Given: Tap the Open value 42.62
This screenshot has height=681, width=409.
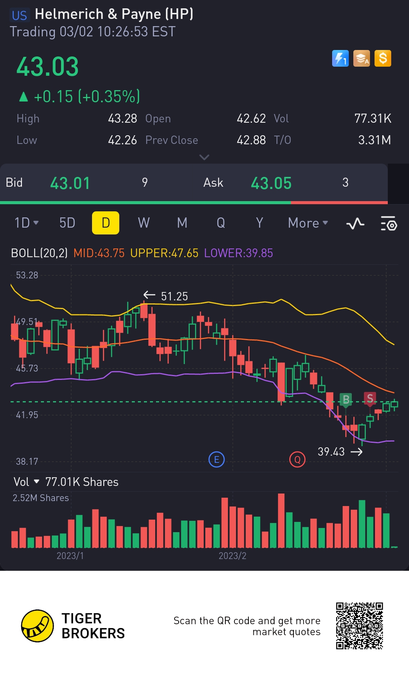Looking at the screenshot, I should tap(251, 119).
